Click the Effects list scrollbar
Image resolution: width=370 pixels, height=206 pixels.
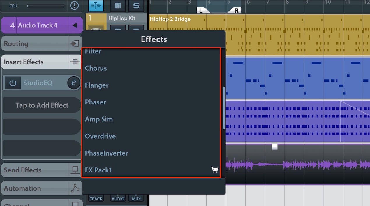[x=224, y=108]
